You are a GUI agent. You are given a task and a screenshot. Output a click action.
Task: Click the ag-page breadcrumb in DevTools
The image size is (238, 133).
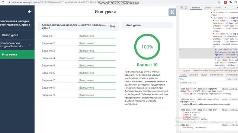coord(187,71)
